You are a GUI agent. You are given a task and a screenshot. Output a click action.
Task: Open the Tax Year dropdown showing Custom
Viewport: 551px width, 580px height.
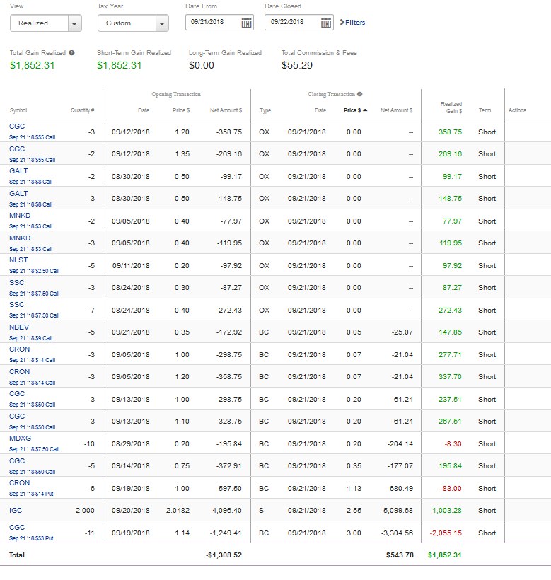click(162, 23)
